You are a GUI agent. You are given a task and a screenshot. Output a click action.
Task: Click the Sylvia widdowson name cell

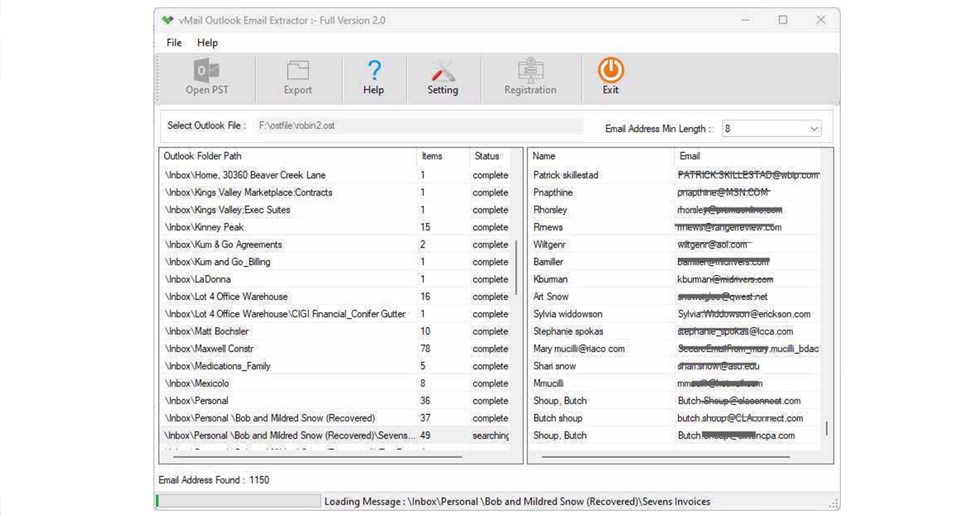(568, 314)
